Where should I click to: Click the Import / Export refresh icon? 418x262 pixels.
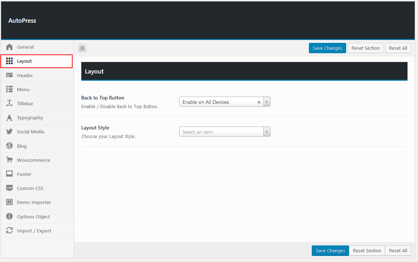pyautogui.click(x=9, y=230)
